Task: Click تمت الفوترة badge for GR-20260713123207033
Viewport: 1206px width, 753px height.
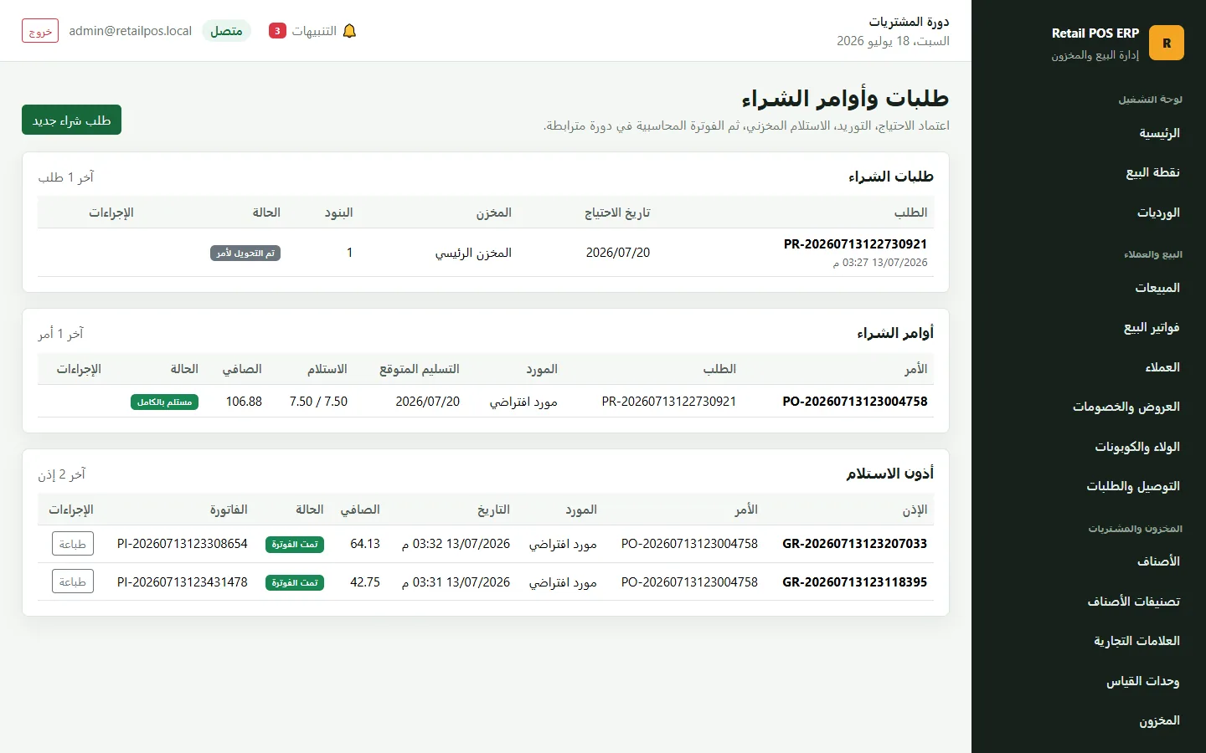Action: click(x=295, y=545)
